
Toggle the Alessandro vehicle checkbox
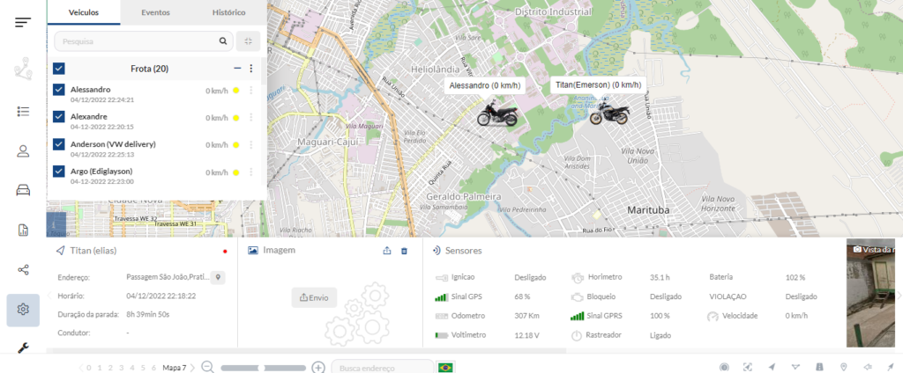[59, 90]
